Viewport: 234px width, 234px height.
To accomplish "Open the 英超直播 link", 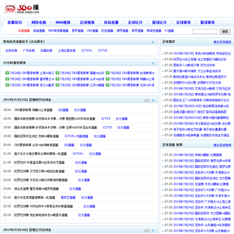I will pos(39,31).
